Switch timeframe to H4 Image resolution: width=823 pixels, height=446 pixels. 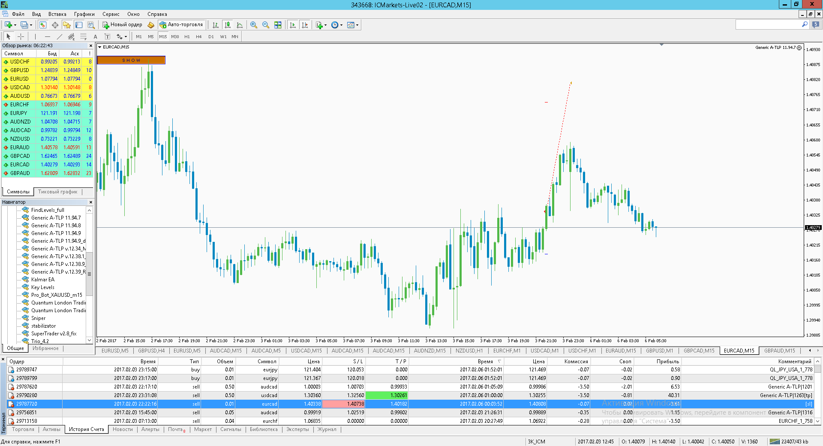[x=199, y=36]
